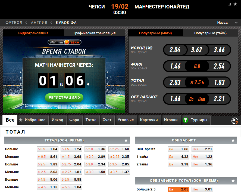This screenshot has height=194, width=241.
Task: Select 1 тайм Да at 4.32
Action: 179,156
